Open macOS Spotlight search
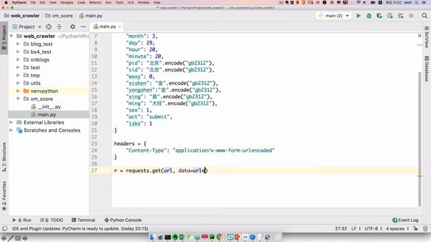The width and height of the screenshot is (431, 242). 417,3
